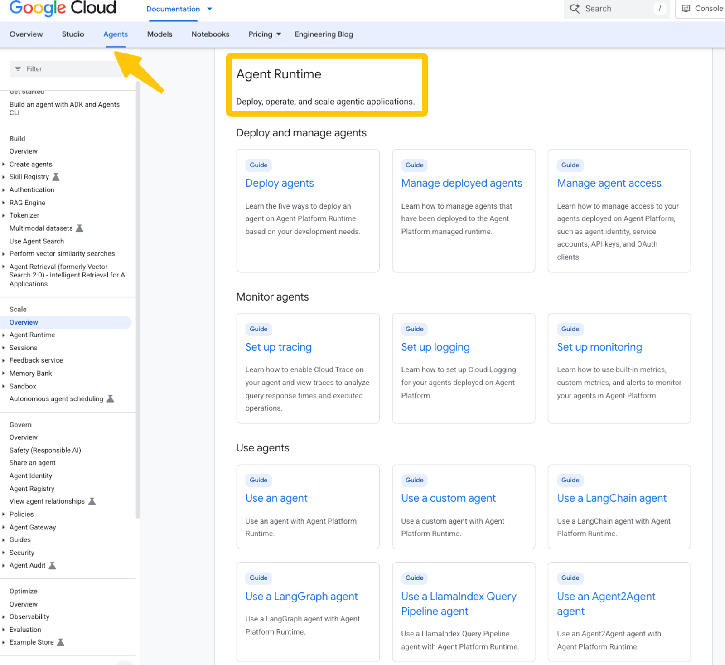
Task: Open the Use an agent guide
Action: pyautogui.click(x=276, y=498)
